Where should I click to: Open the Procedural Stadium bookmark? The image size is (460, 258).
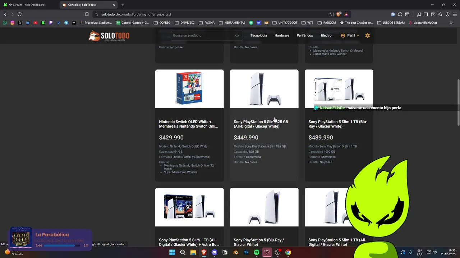pyautogui.click(x=96, y=23)
